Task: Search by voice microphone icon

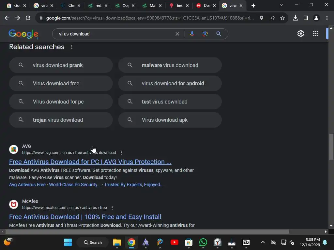Action: pos(192,34)
